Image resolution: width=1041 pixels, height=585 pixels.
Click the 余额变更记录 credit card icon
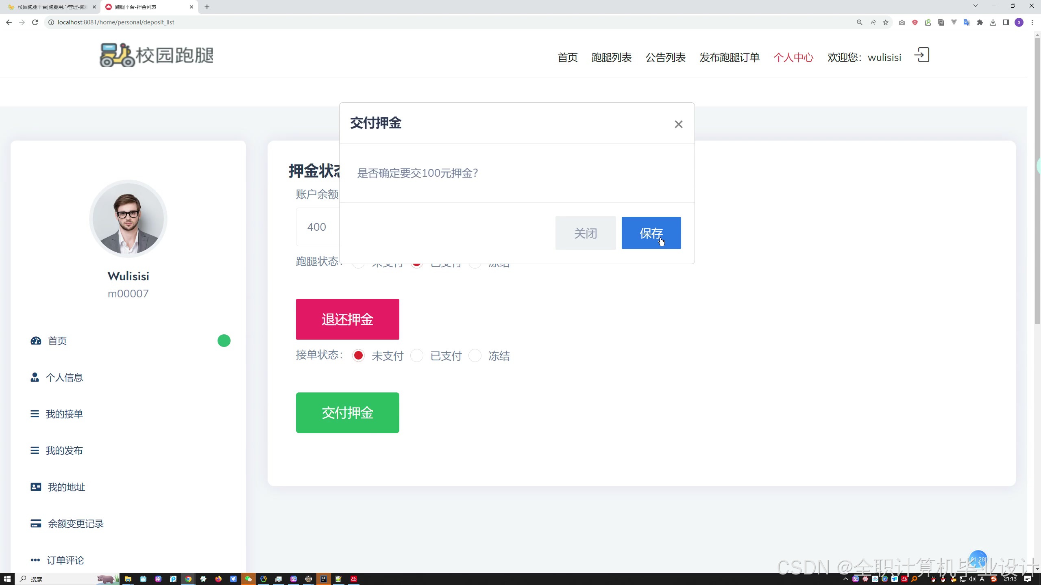coord(36,524)
